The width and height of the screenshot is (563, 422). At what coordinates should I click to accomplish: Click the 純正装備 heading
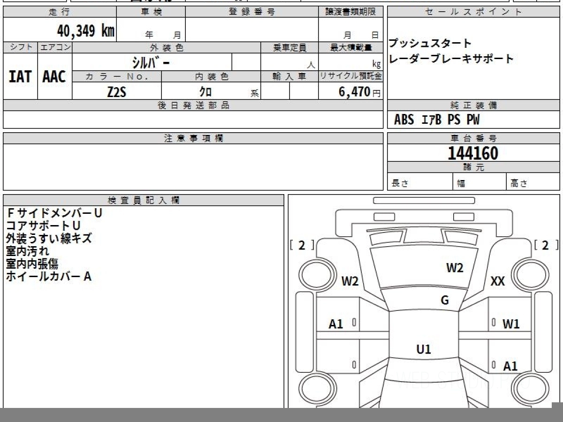[473, 105]
